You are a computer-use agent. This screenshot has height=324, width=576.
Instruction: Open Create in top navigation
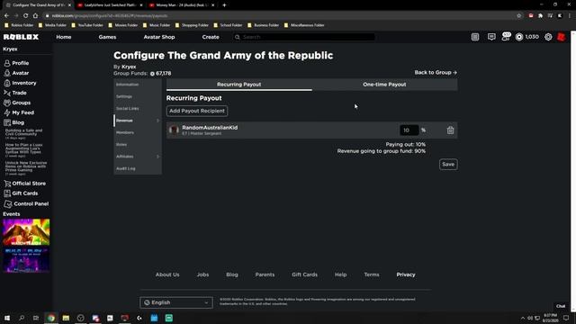coord(211,37)
